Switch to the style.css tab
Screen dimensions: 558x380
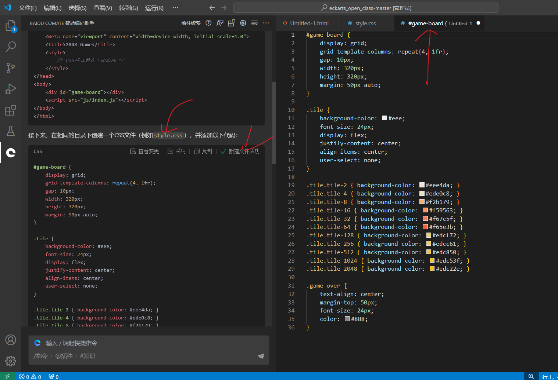tap(365, 23)
